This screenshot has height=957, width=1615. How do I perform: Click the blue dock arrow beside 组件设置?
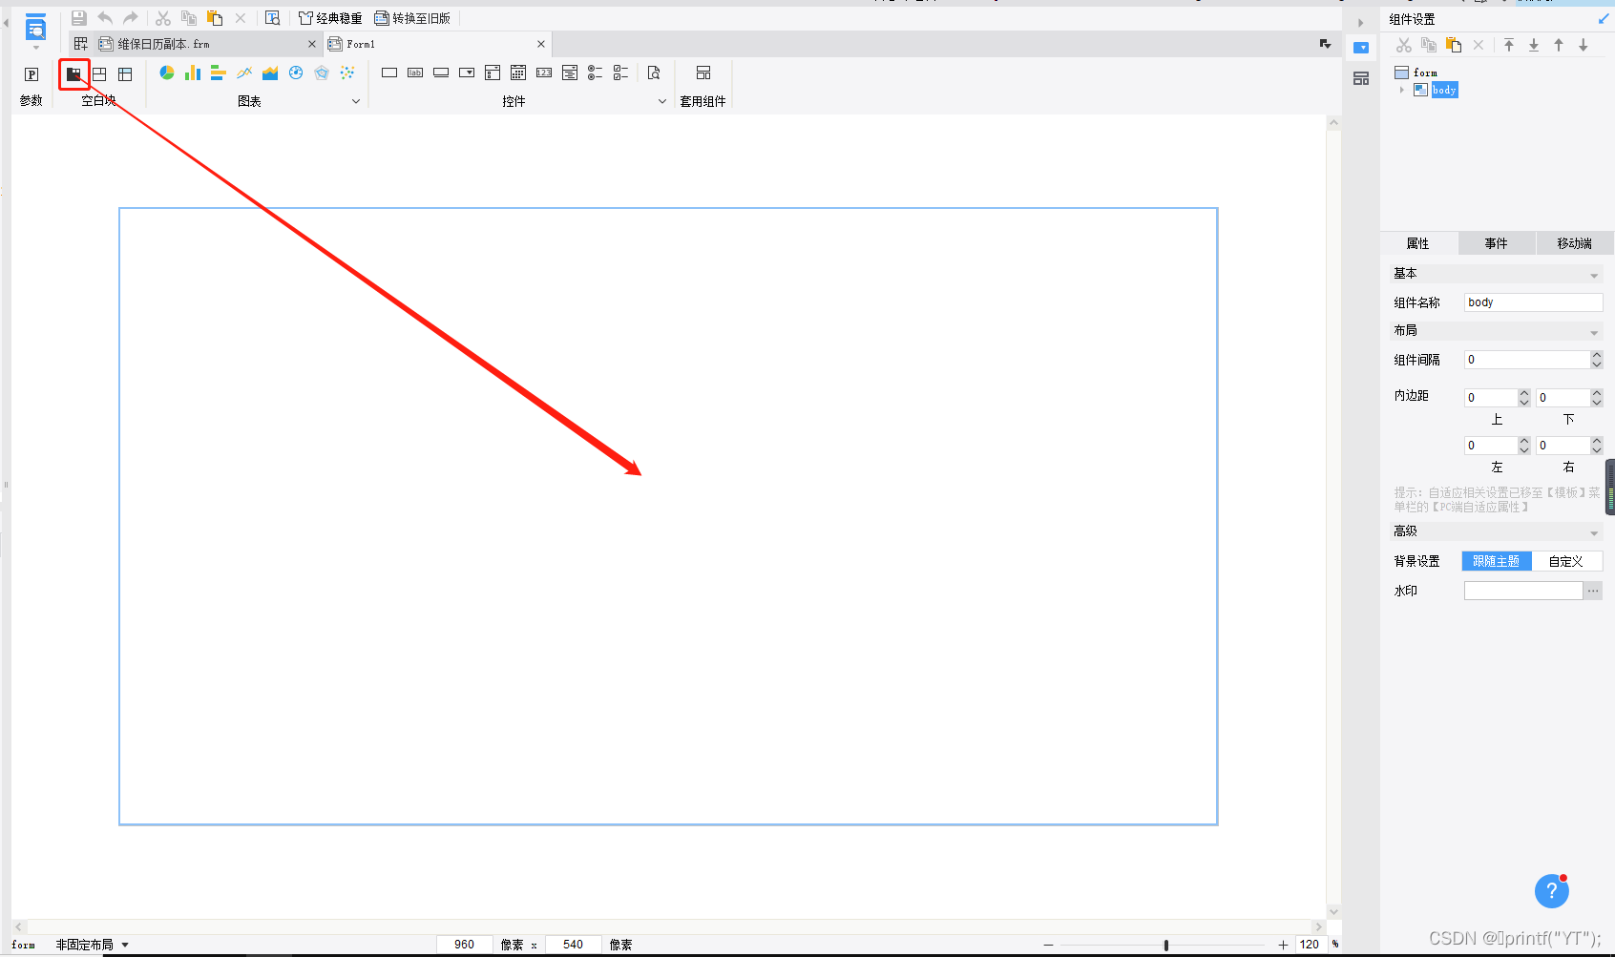pyautogui.click(x=1604, y=19)
